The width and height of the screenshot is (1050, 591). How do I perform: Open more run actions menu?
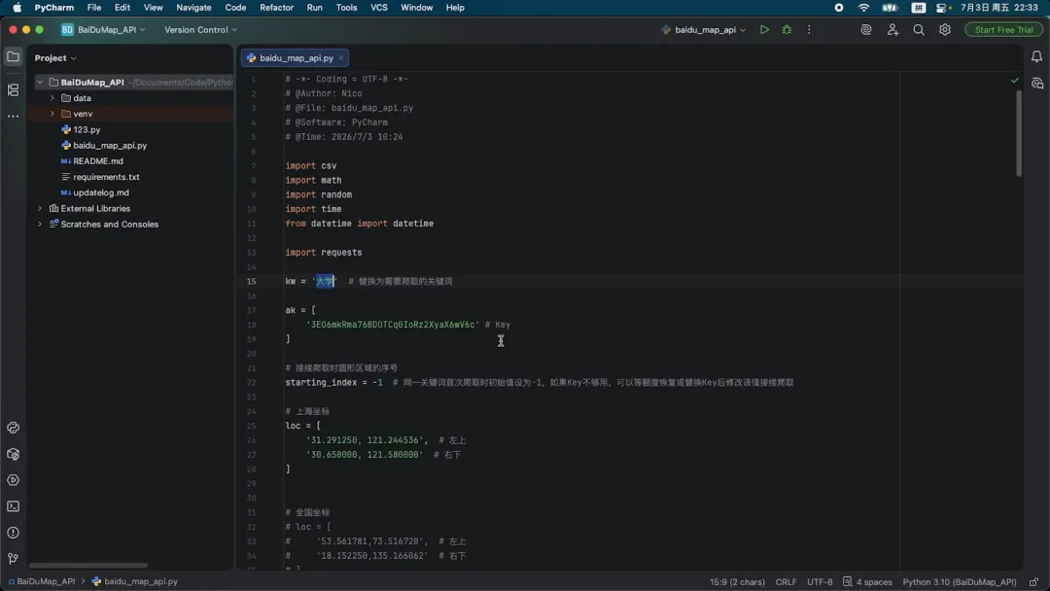(809, 29)
